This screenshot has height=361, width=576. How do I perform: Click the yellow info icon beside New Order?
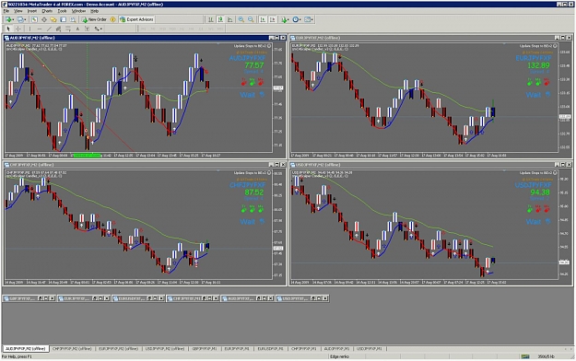[112, 19]
